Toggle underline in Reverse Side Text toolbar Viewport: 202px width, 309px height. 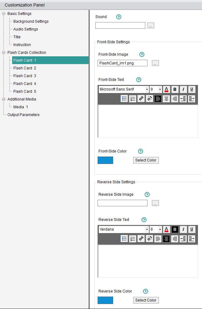point(192,230)
